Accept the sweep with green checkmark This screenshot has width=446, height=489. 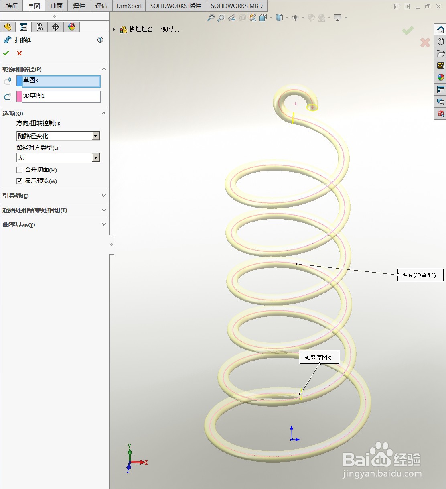tap(6, 53)
